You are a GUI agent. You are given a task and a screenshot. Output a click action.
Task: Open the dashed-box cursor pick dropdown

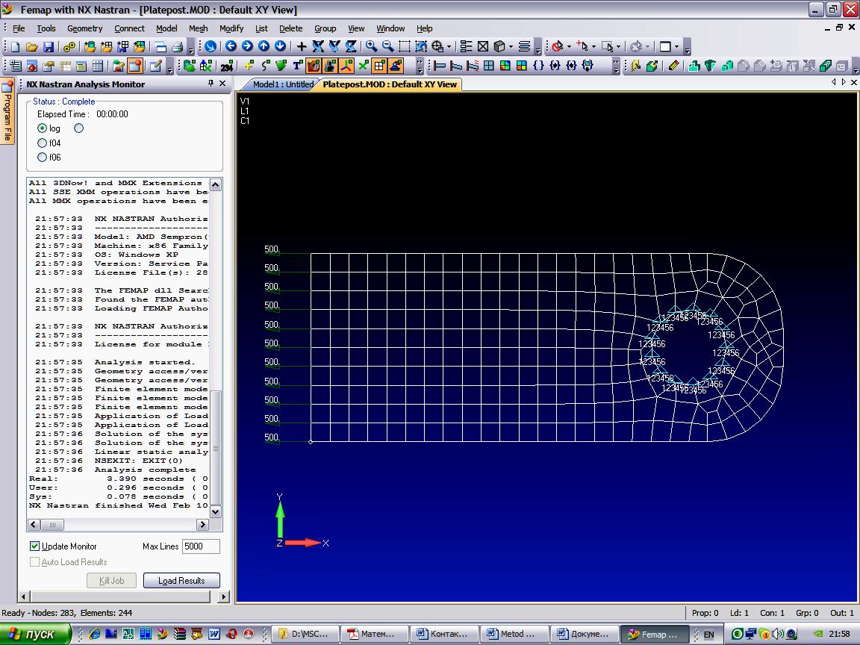[x=618, y=46]
